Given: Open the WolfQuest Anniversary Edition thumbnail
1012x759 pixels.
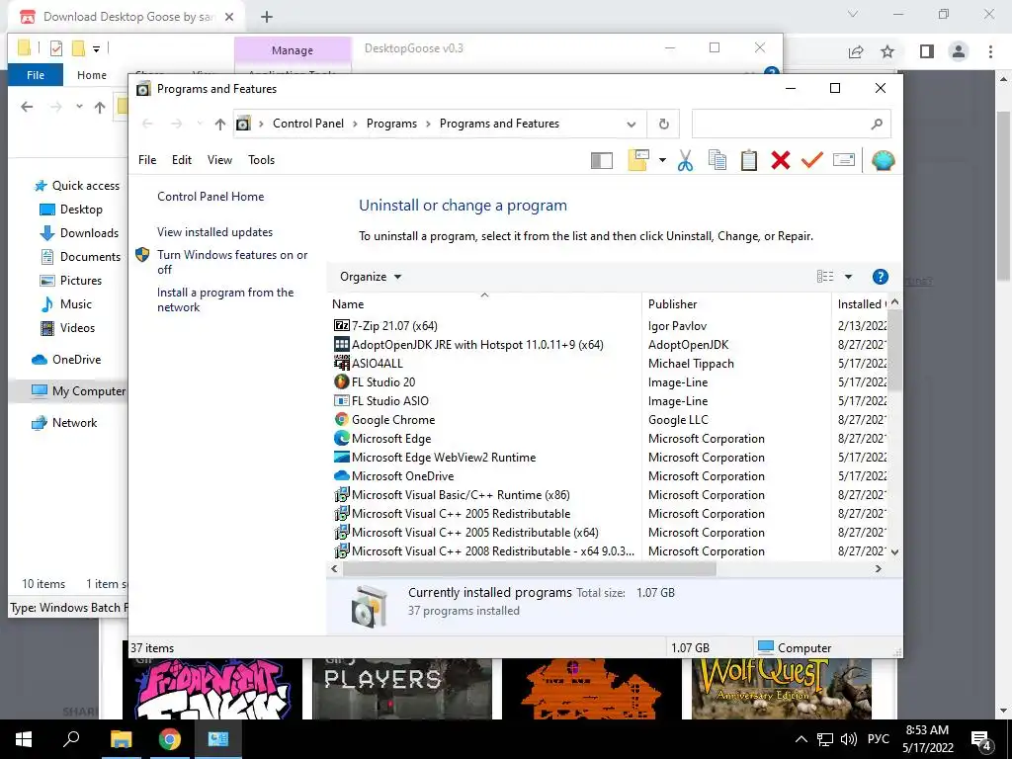Looking at the screenshot, I should click(x=782, y=688).
